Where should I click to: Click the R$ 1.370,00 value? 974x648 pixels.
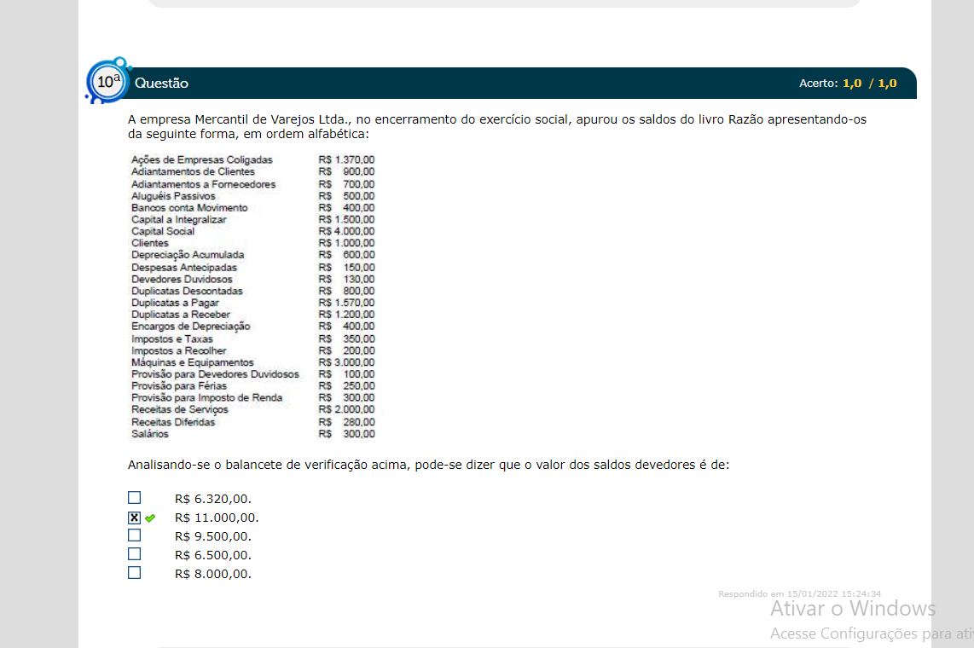[x=346, y=159]
